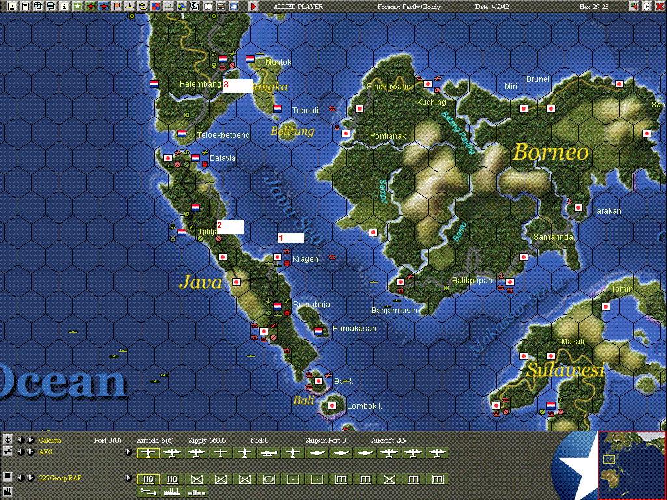Go to previous base before Calcutta

[20, 439]
